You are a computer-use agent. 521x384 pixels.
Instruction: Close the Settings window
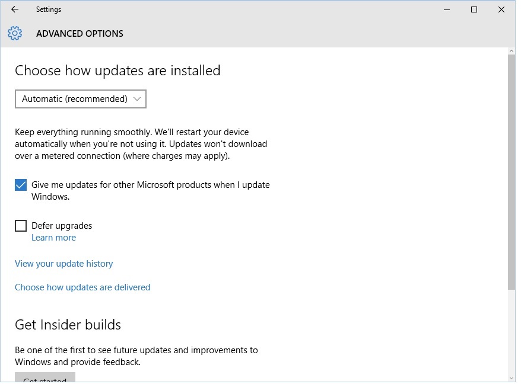pyautogui.click(x=501, y=9)
